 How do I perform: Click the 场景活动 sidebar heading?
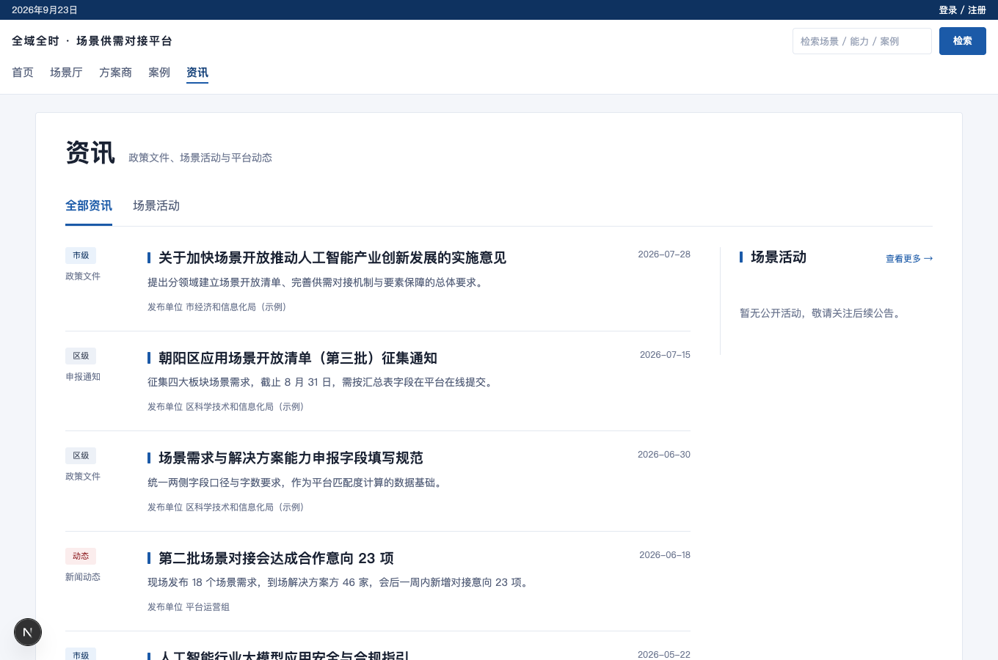coord(779,257)
